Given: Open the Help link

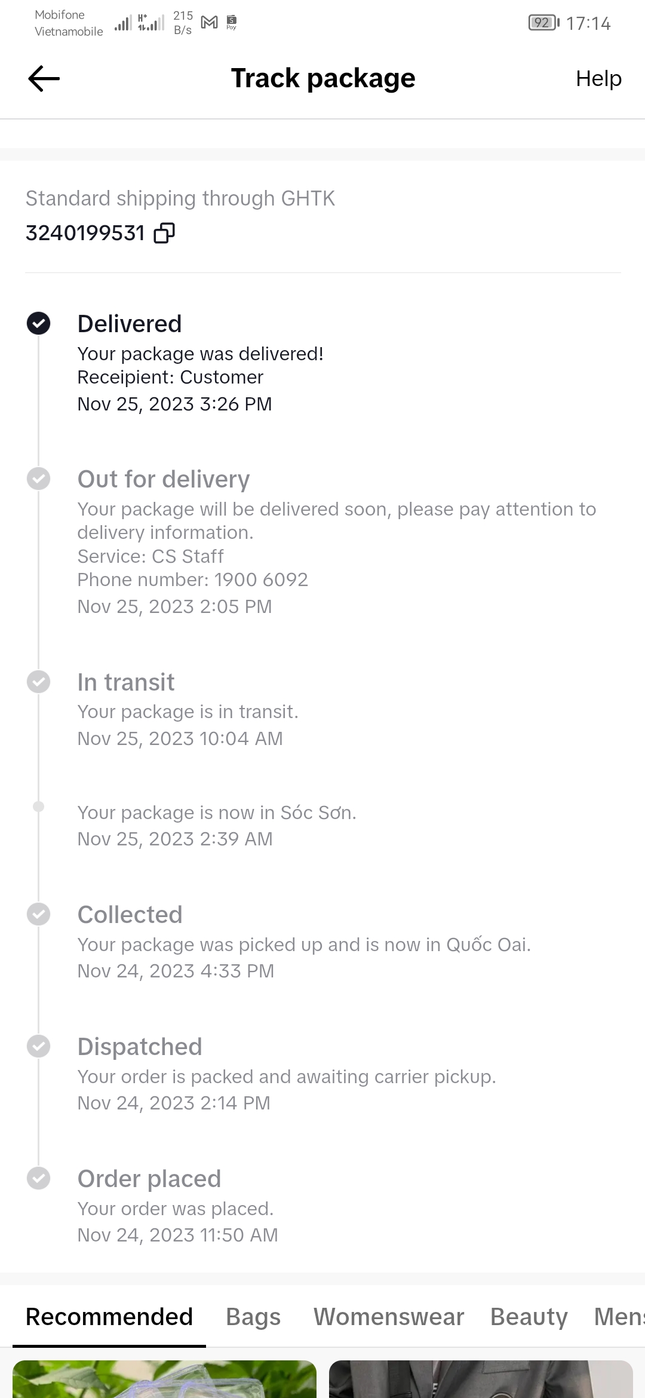Looking at the screenshot, I should pyautogui.click(x=598, y=79).
